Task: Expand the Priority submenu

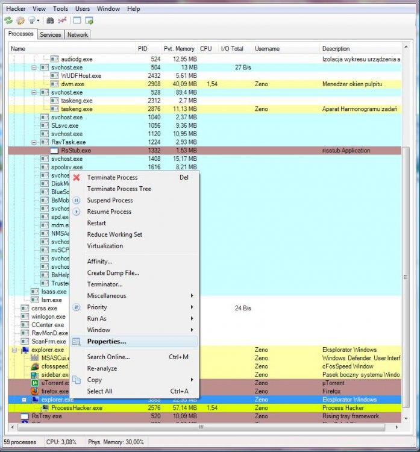Action: pyautogui.click(x=134, y=307)
